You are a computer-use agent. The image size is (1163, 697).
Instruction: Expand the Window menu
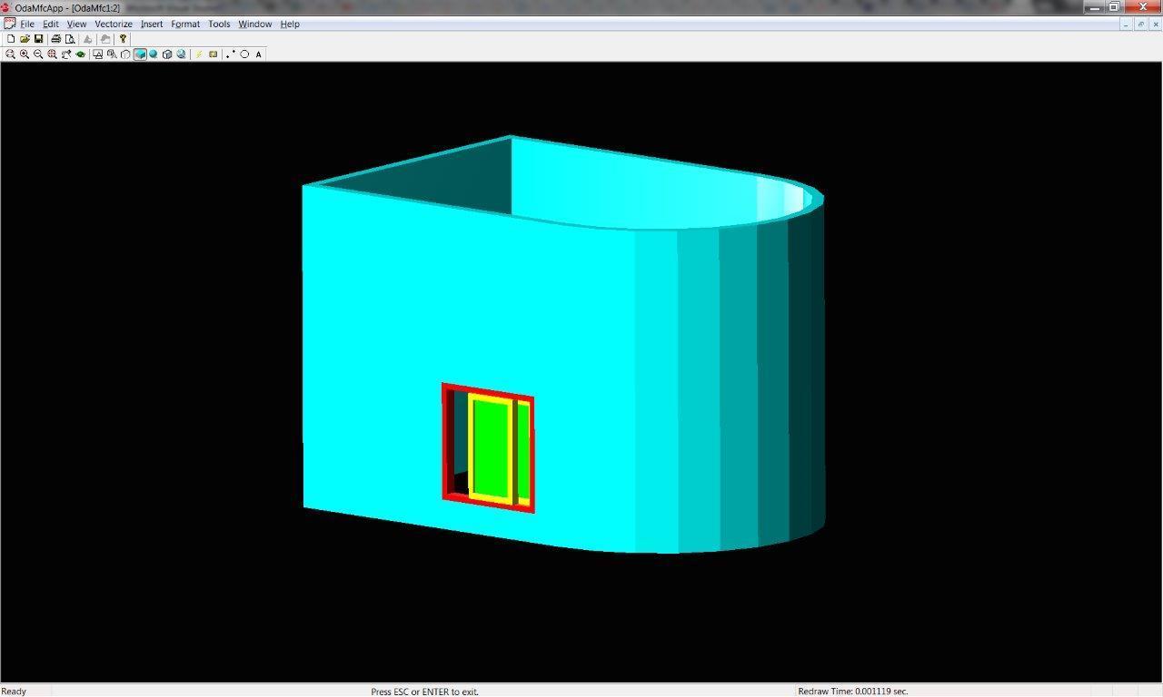pyautogui.click(x=255, y=24)
